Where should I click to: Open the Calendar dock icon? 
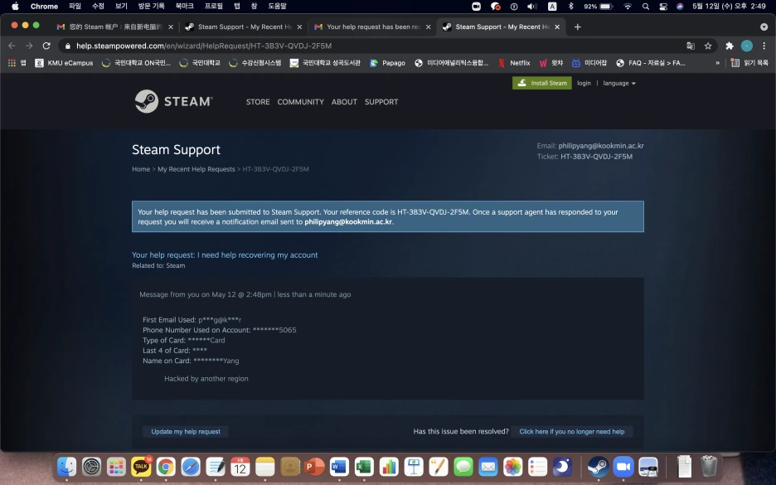pyautogui.click(x=240, y=466)
